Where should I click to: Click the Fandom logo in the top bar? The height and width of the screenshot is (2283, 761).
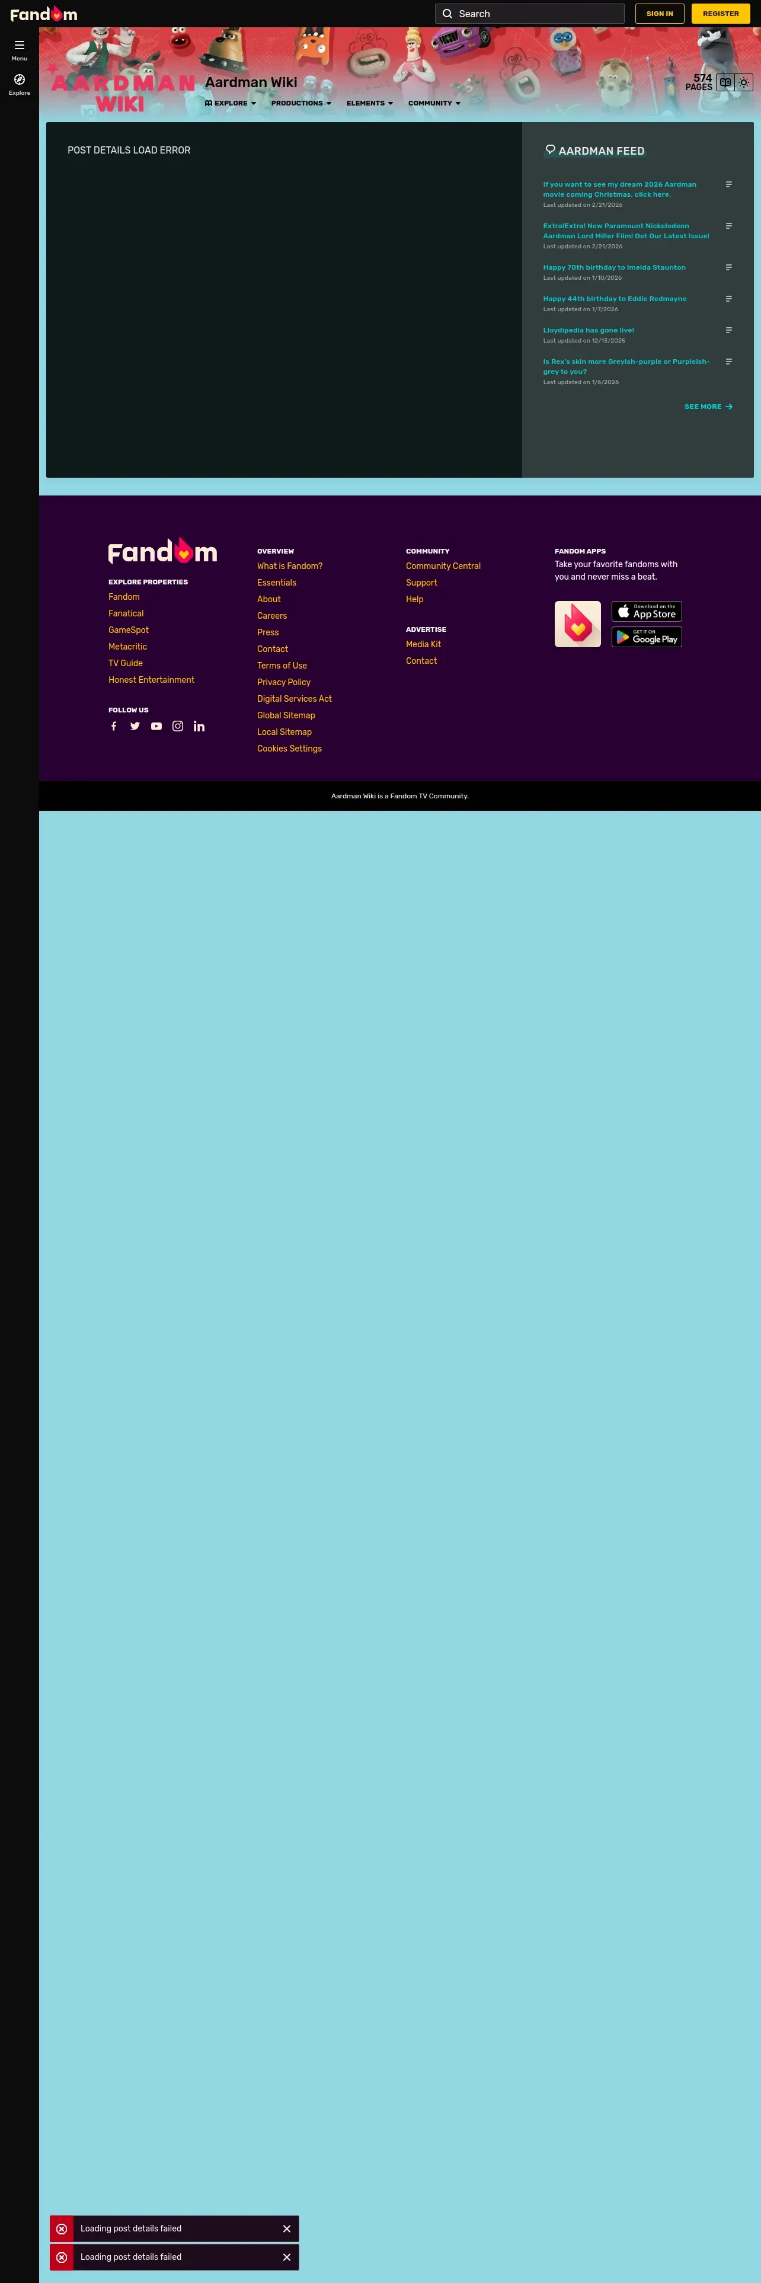coord(43,14)
